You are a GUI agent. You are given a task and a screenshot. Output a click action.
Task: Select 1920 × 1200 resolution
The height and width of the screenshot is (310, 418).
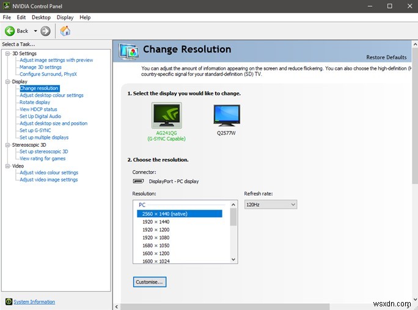156,230
